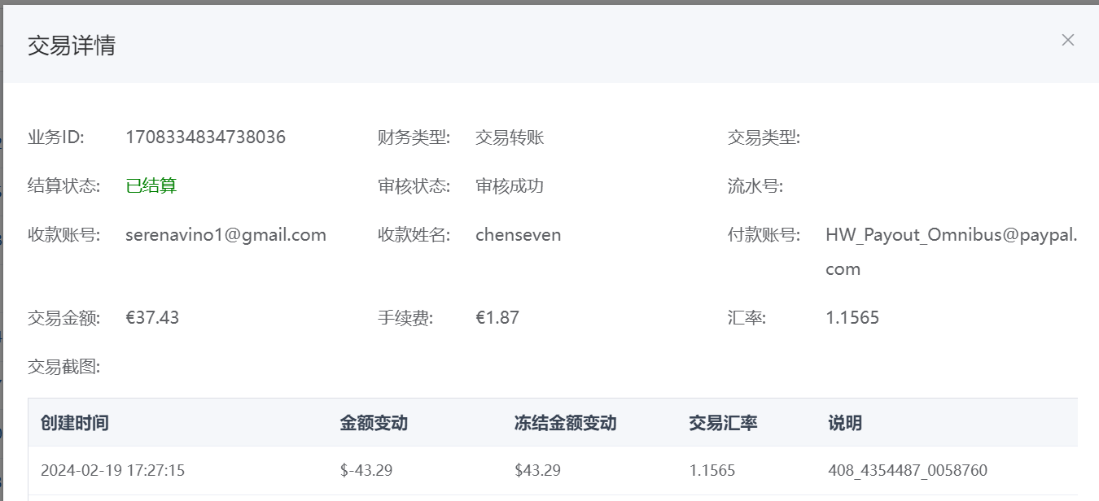Screen dimensions: 1099x501
Task: Click the payee name chenseven
Action: click(x=518, y=235)
